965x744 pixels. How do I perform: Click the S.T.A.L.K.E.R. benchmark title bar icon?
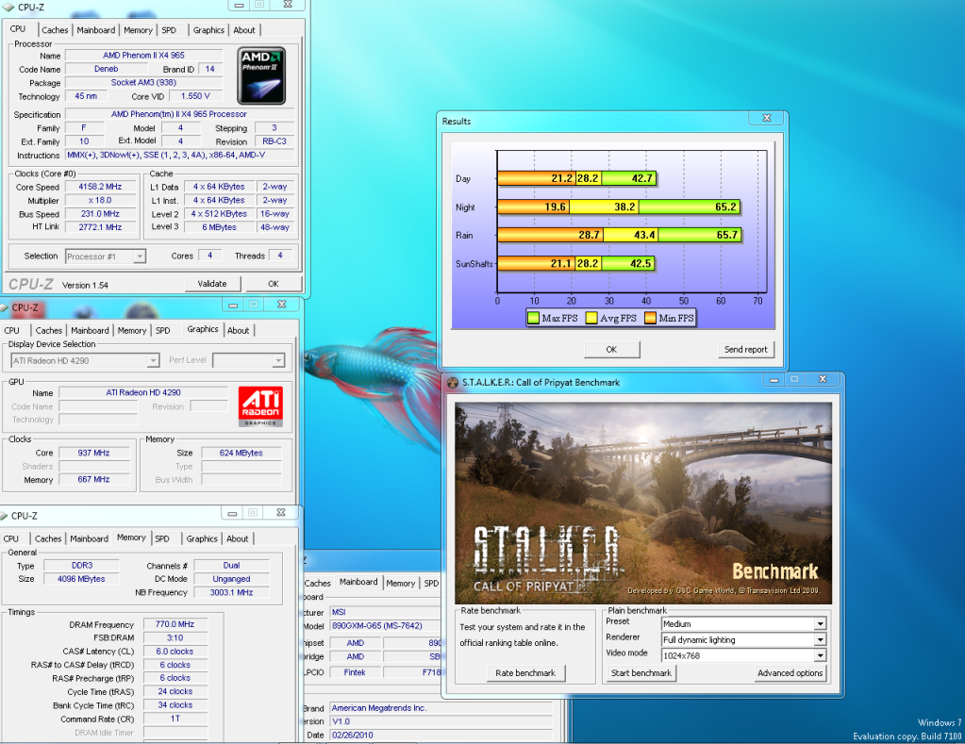click(453, 382)
